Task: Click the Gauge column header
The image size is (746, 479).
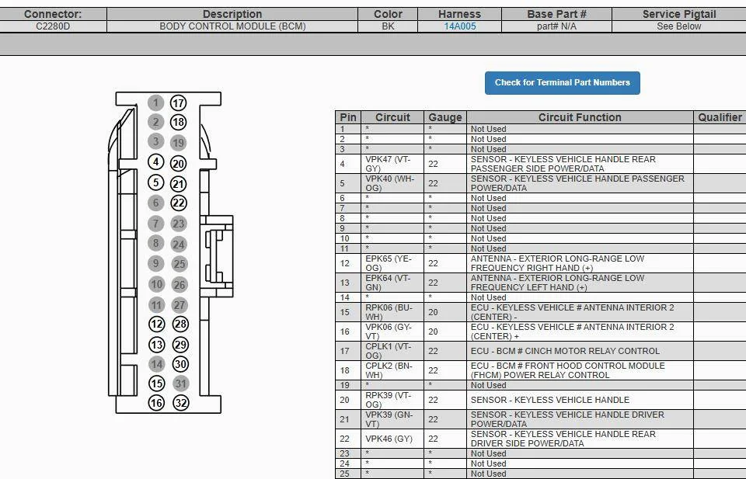Action: click(x=445, y=117)
